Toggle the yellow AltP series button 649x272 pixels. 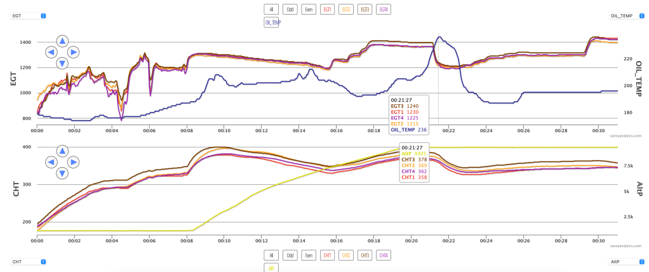(271, 268)
